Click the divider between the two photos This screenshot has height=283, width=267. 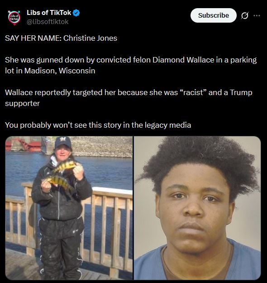[x=133, y=208]
